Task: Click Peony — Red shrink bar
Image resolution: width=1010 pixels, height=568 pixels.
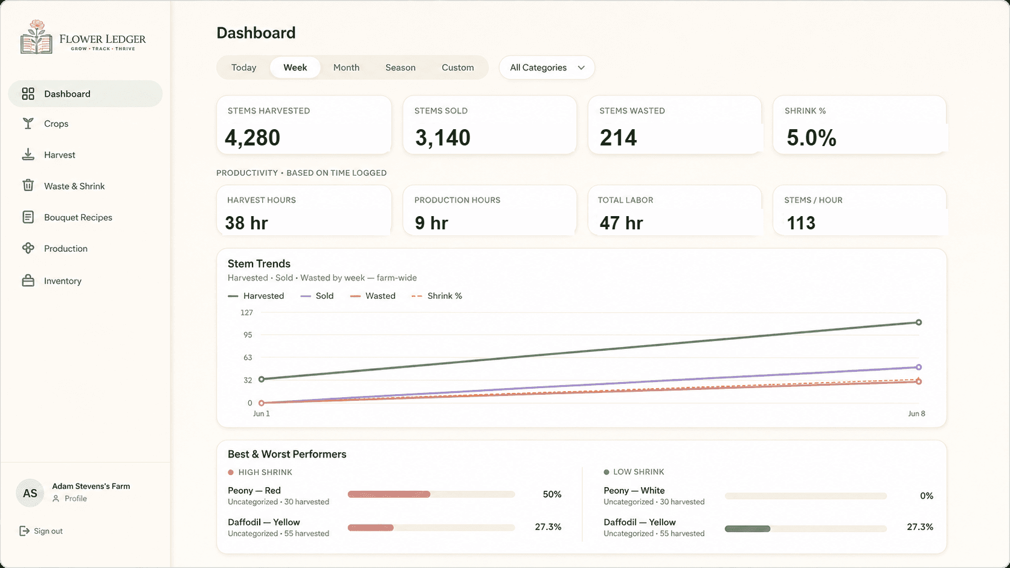Action: (x=431, y=494)
